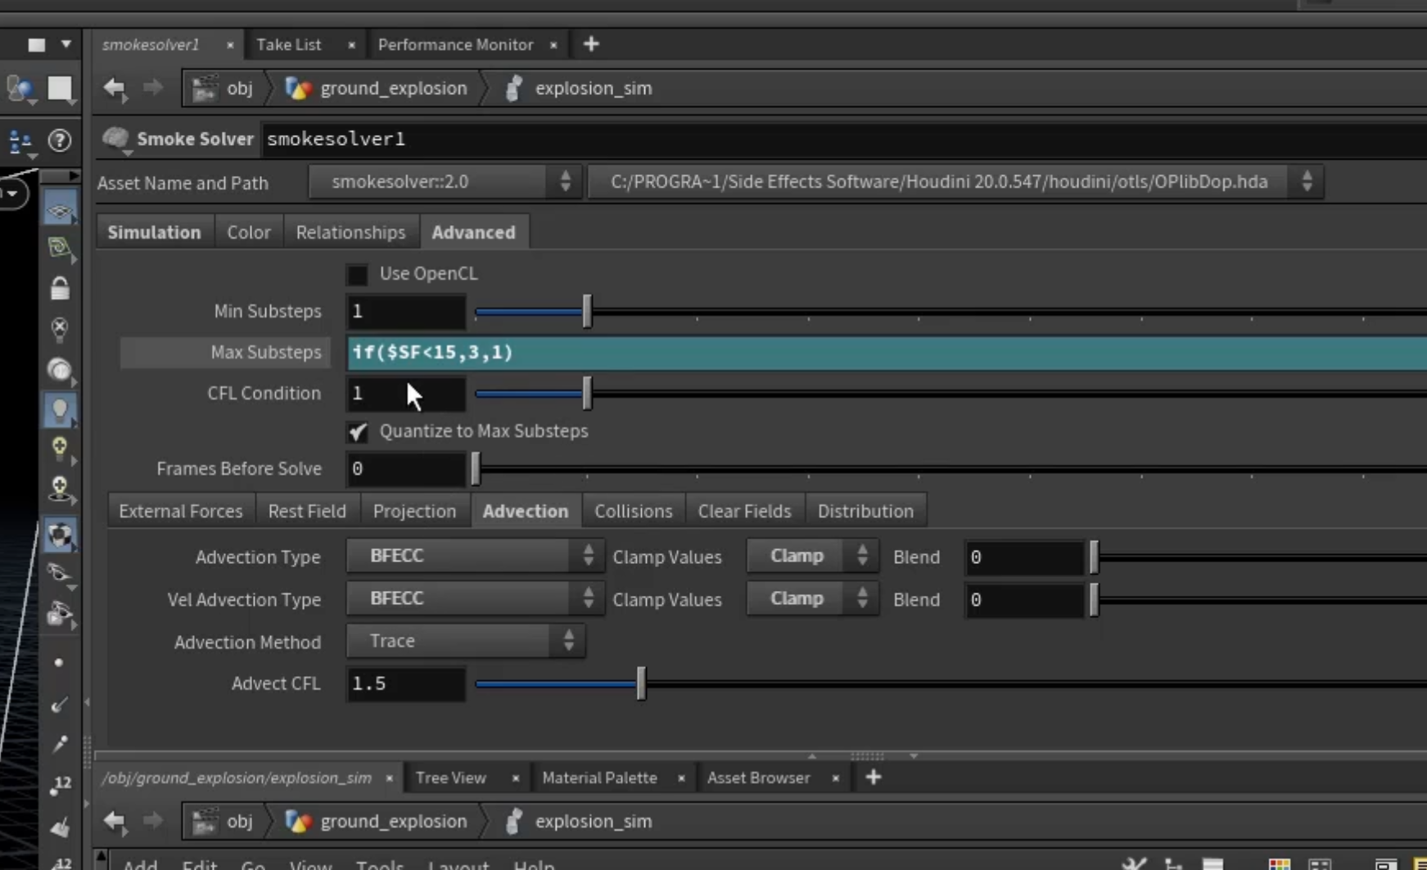Click explosion_sim in upper path bar
Screen dimensions: 1427x870
593,88
